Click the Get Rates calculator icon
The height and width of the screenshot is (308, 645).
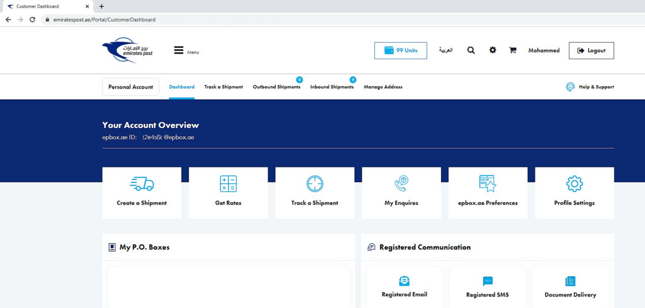point(228,184)
